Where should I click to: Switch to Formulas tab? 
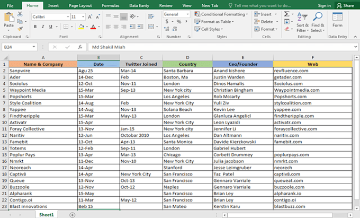111,5
